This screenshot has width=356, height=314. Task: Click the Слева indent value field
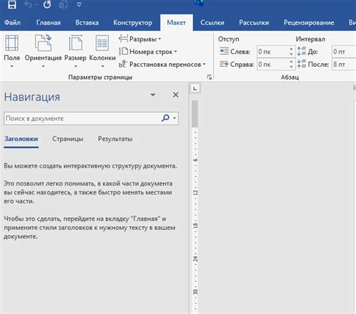(273, 52)
